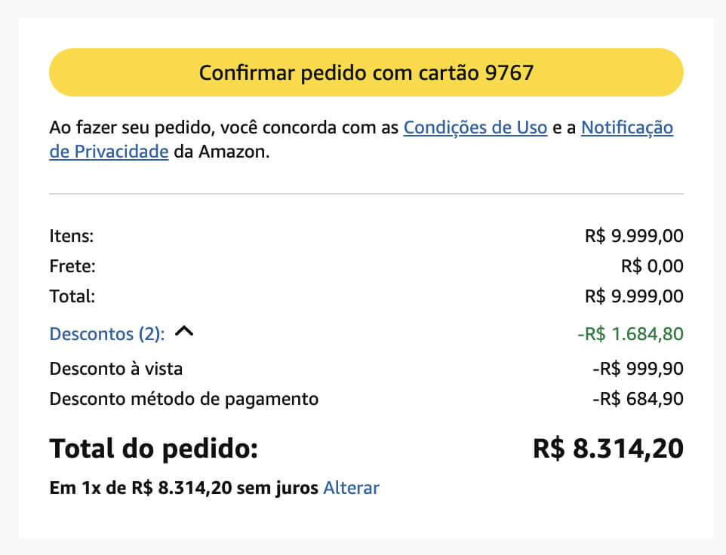Select the bold order total R$ 8.314,20
Image resolution: width=726 pixels, height=555 pixels.
608,449
